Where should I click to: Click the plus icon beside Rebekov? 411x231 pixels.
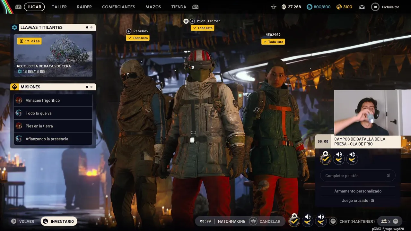point(129,31)
